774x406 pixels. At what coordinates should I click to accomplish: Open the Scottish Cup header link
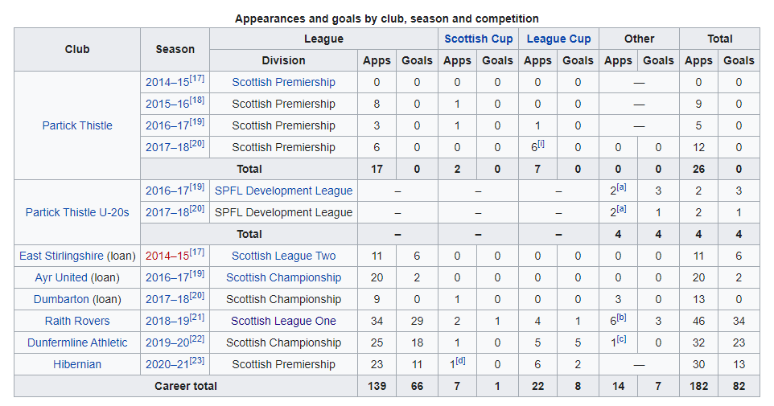pos(479,39)
